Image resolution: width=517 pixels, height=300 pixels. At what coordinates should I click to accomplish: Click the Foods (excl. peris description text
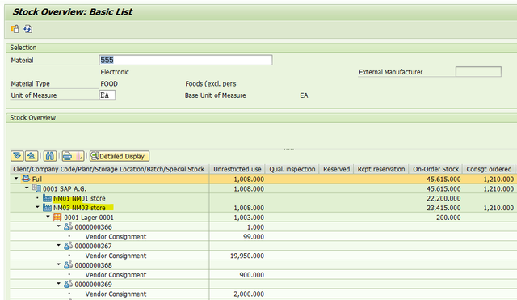[211, 84]
